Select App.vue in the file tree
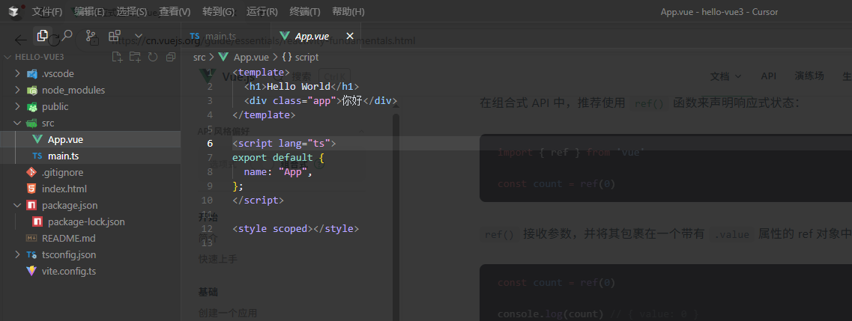The width and height of the screenshot is (852, 321). tap(90, 139)
